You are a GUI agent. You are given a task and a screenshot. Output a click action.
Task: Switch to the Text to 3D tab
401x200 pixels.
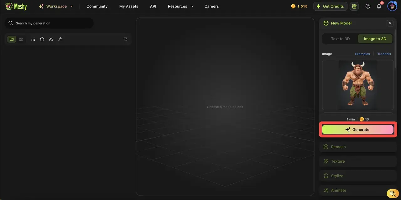click(x=341, y=39)
